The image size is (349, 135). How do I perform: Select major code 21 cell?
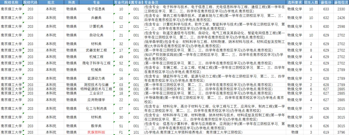(x=121, y=35)
